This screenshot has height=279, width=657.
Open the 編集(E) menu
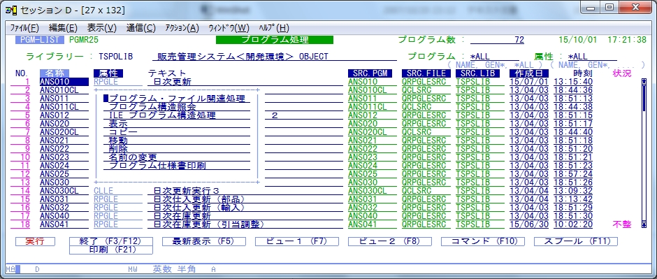(x=64, y=28)
